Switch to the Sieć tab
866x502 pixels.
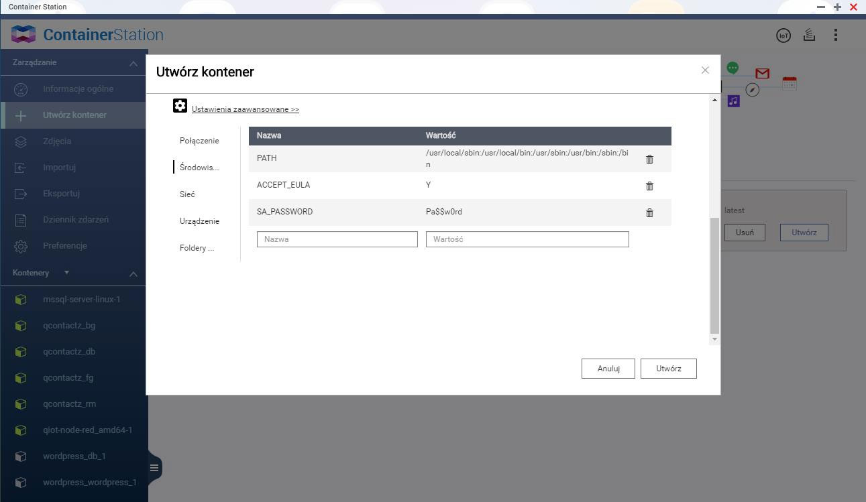pyautogui.click(x=187, y=194)
